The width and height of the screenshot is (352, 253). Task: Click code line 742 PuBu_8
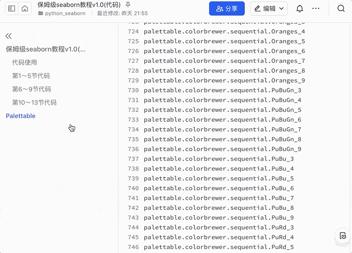point(219,208)
